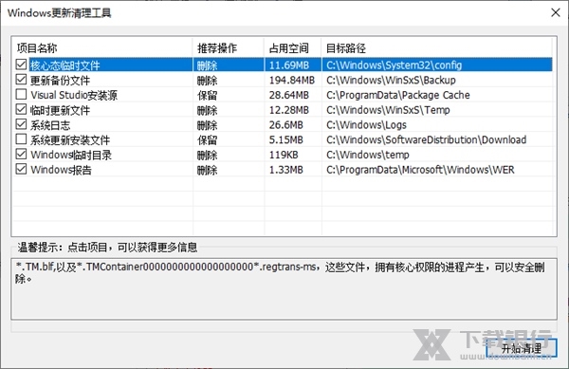Viewport: 569px width, 369px height.
Task: Select the 系统更新安装文件 item
Action: [x=70, y=140]
